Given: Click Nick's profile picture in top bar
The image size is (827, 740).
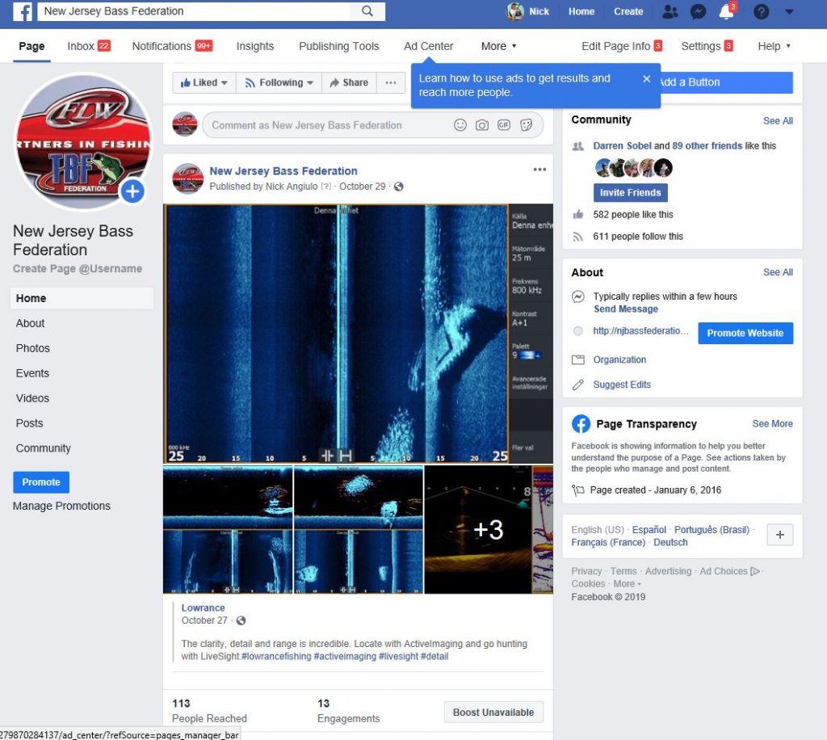Looking at the screenshot, I should (x=514, y=11).
